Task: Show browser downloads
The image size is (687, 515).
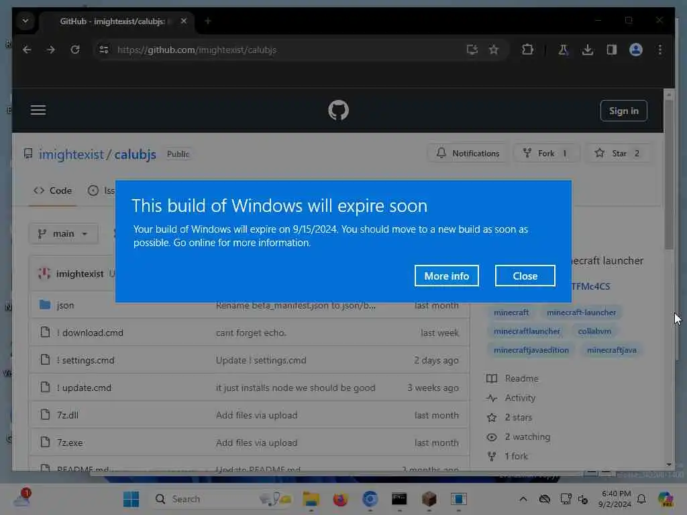Action: coord(588,50)
